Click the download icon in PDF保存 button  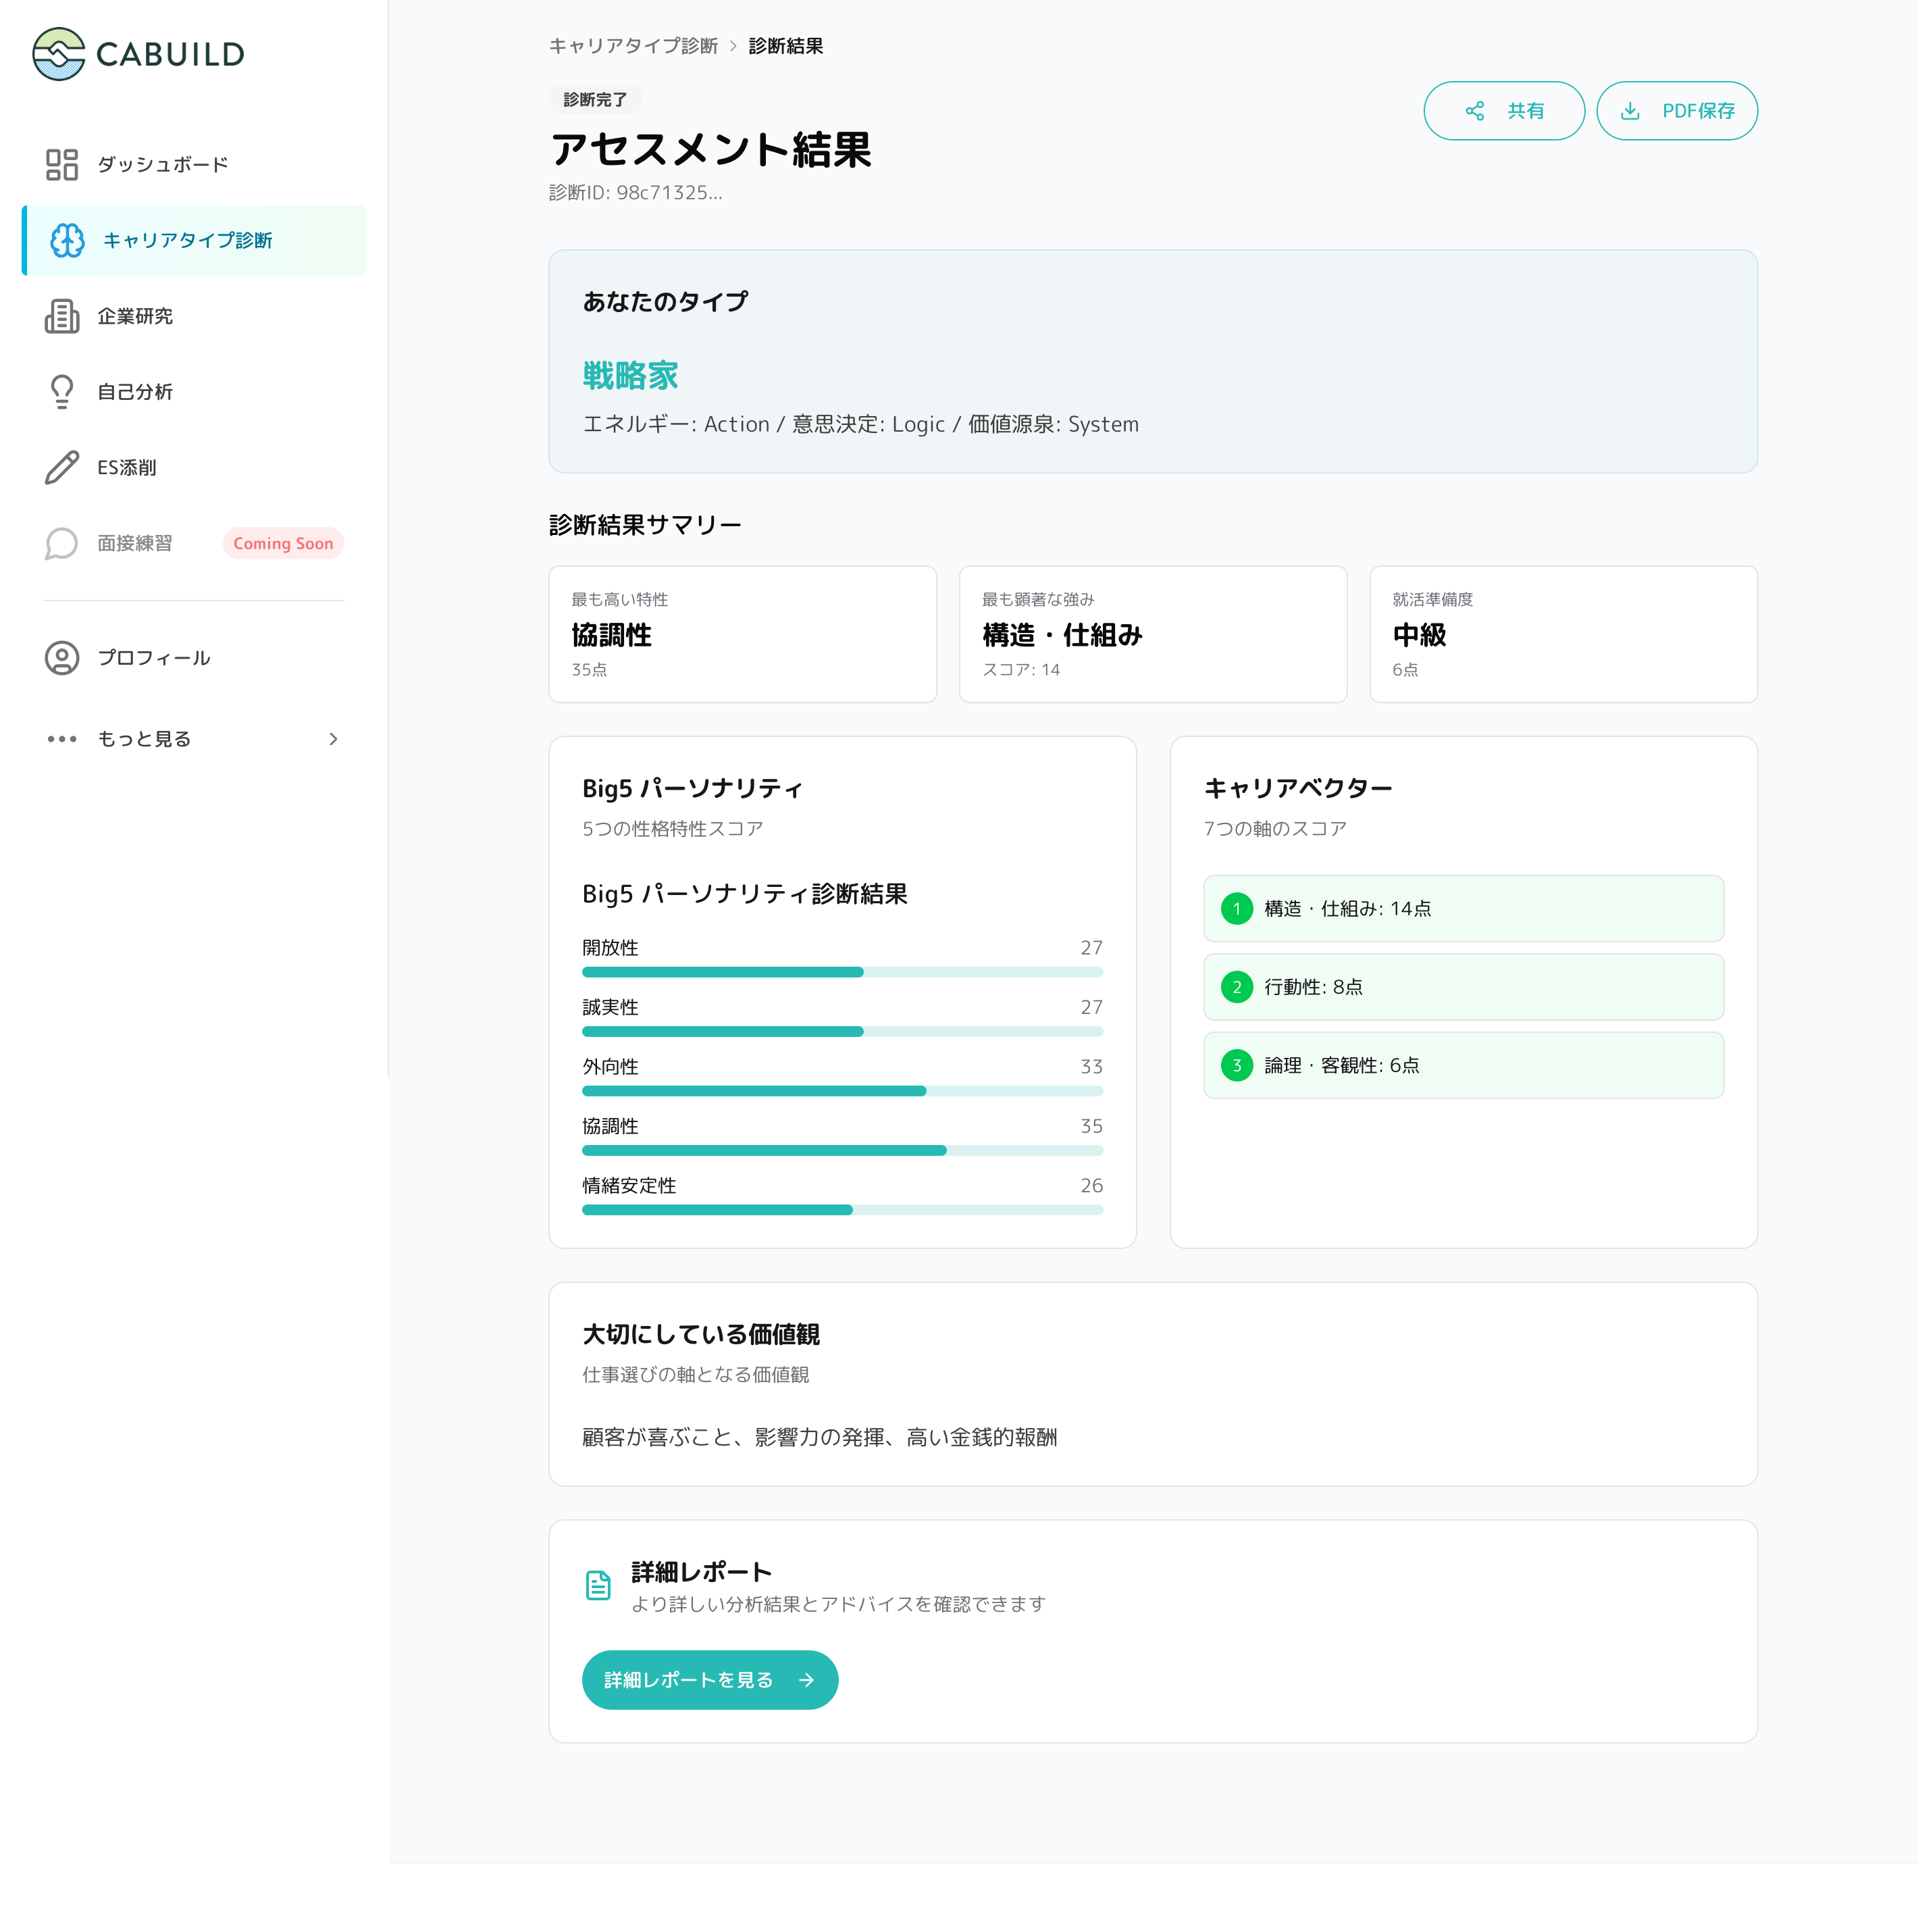(1630, 111)
